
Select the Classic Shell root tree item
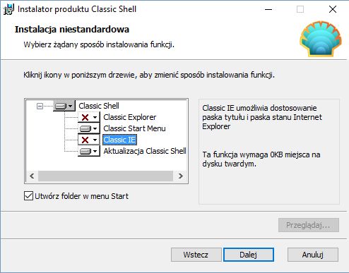click(x=99, y=106)
